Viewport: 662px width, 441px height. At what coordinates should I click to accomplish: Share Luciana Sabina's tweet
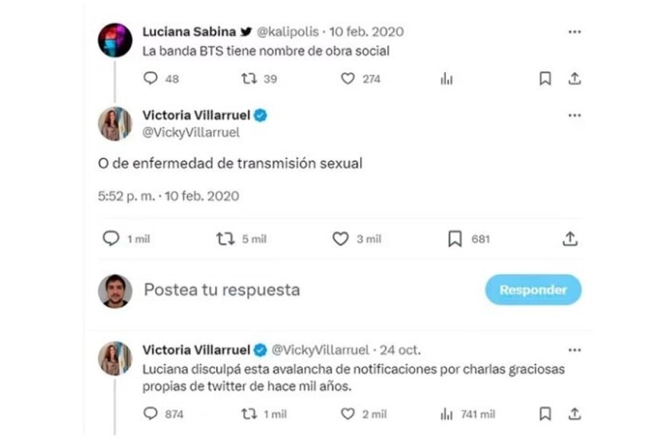pyautogui.click(x=574, y=78)
